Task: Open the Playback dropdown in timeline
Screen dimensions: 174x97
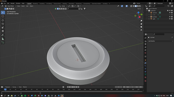Action: (x=8, y=87)
